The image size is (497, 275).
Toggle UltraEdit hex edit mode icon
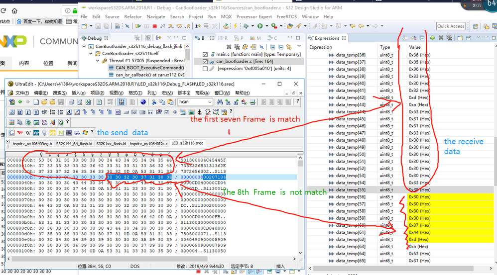(121, 102)
